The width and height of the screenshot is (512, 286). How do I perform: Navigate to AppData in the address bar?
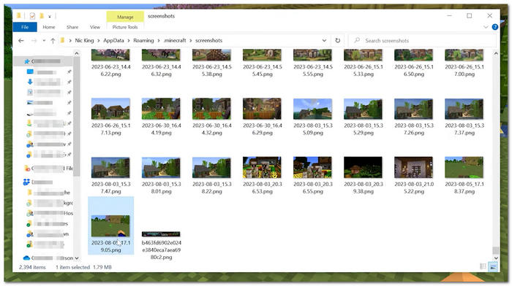[113, 40]
